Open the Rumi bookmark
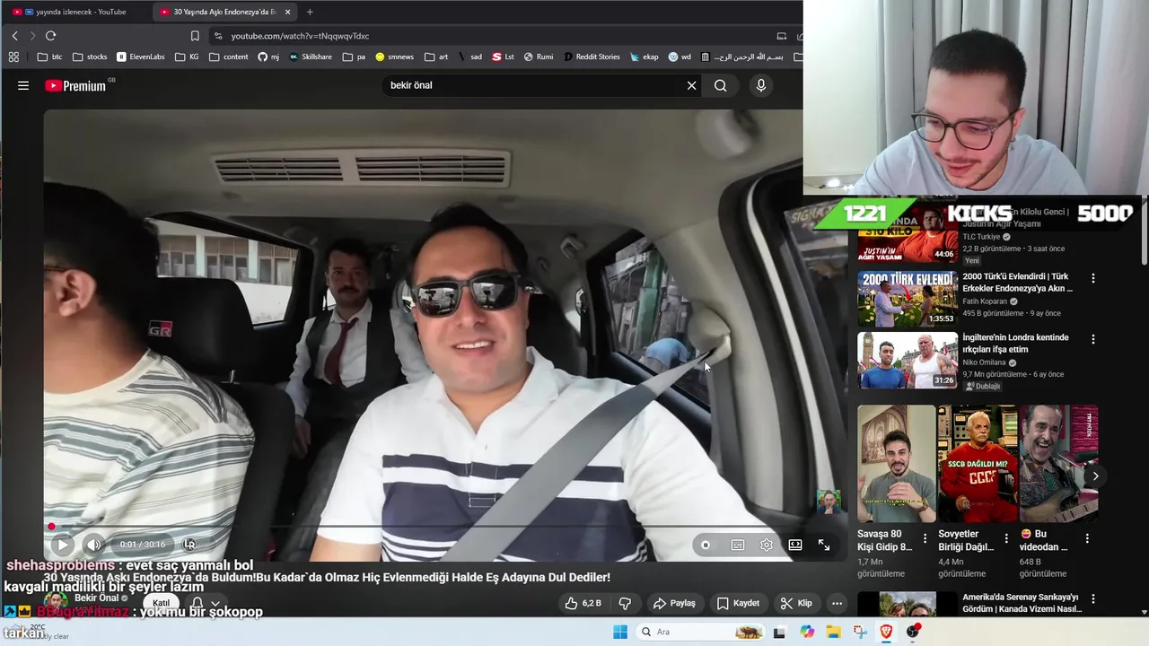Viewport: 1149px width, 646px height. 539,57
